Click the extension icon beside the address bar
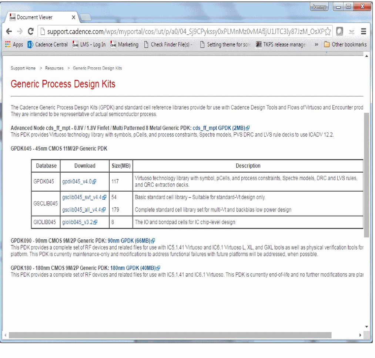The width and height of the screenshot is (375, 358). point(339,31)
